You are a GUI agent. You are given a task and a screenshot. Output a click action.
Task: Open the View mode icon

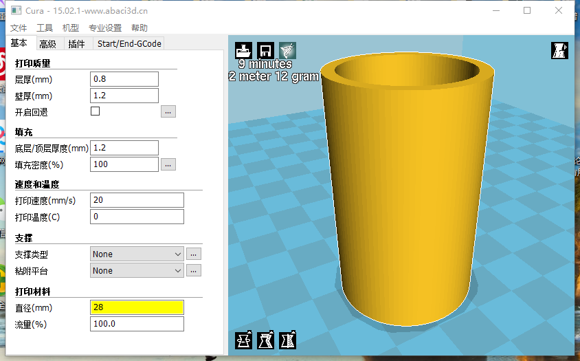pos(559,50)
